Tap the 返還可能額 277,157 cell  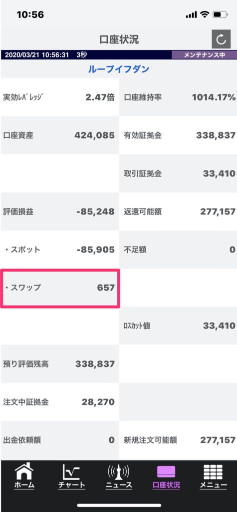[x=178, y=211]
